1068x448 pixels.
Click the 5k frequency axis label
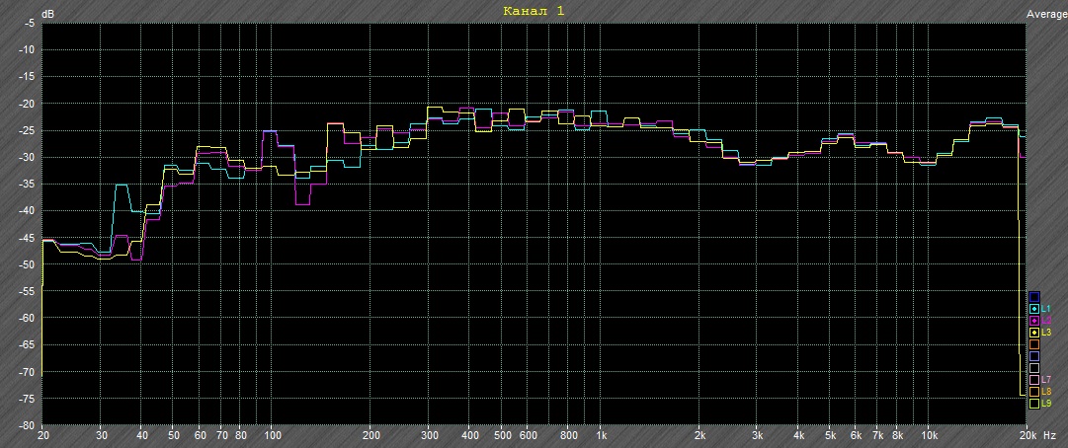point(830,434)
